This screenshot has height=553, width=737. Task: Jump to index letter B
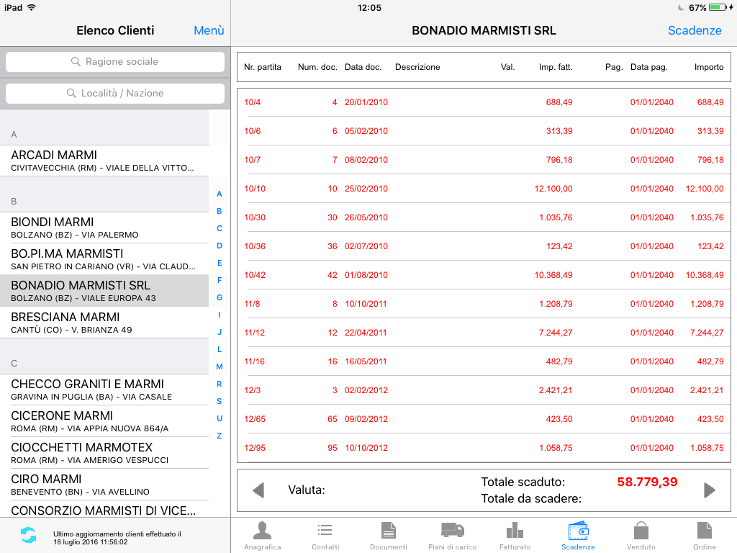(219, 211)
